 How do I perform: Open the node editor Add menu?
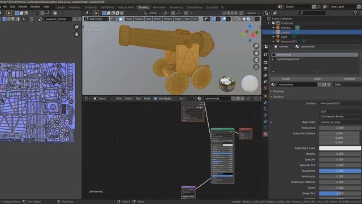(138, 99)
